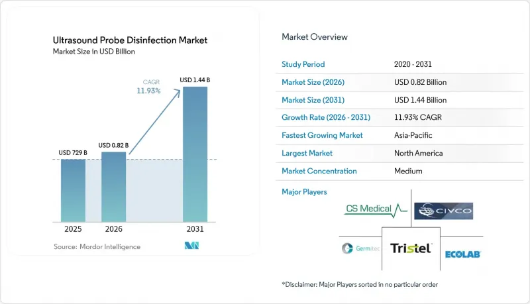Click the Growth Rate (2026 - 2031) label
The image size is (530, 304).
pyautogui.click(x=326, y=117)
